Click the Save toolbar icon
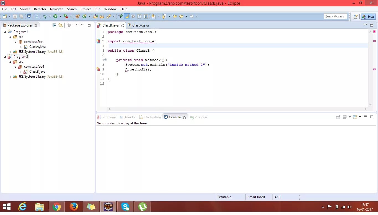This screenshot has width=378, height=215. click(15, 17)
